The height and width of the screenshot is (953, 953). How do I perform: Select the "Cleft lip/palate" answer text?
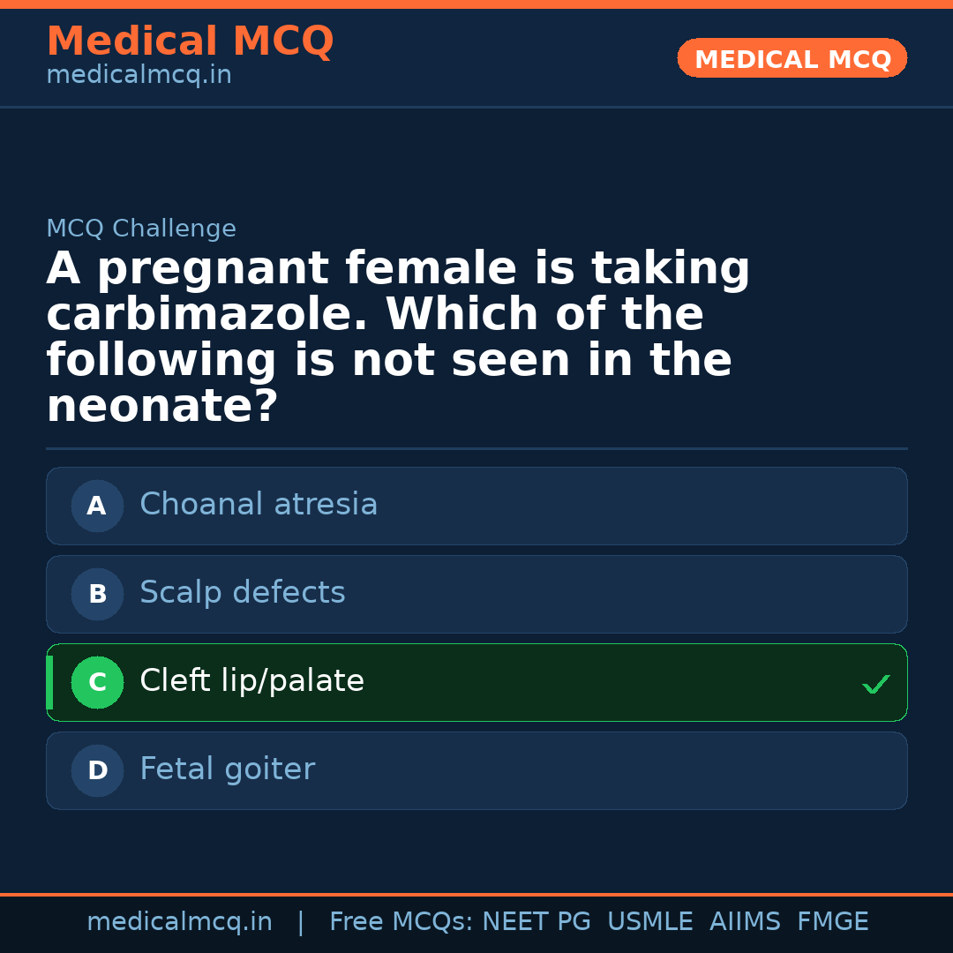(x=251, y=681)
